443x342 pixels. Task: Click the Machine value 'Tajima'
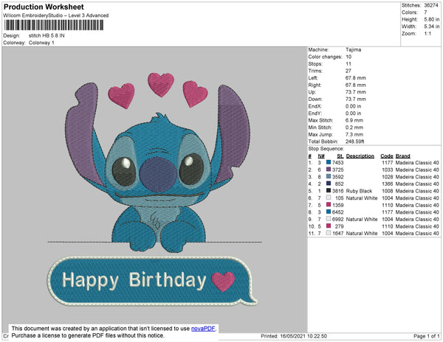point(354,49)
